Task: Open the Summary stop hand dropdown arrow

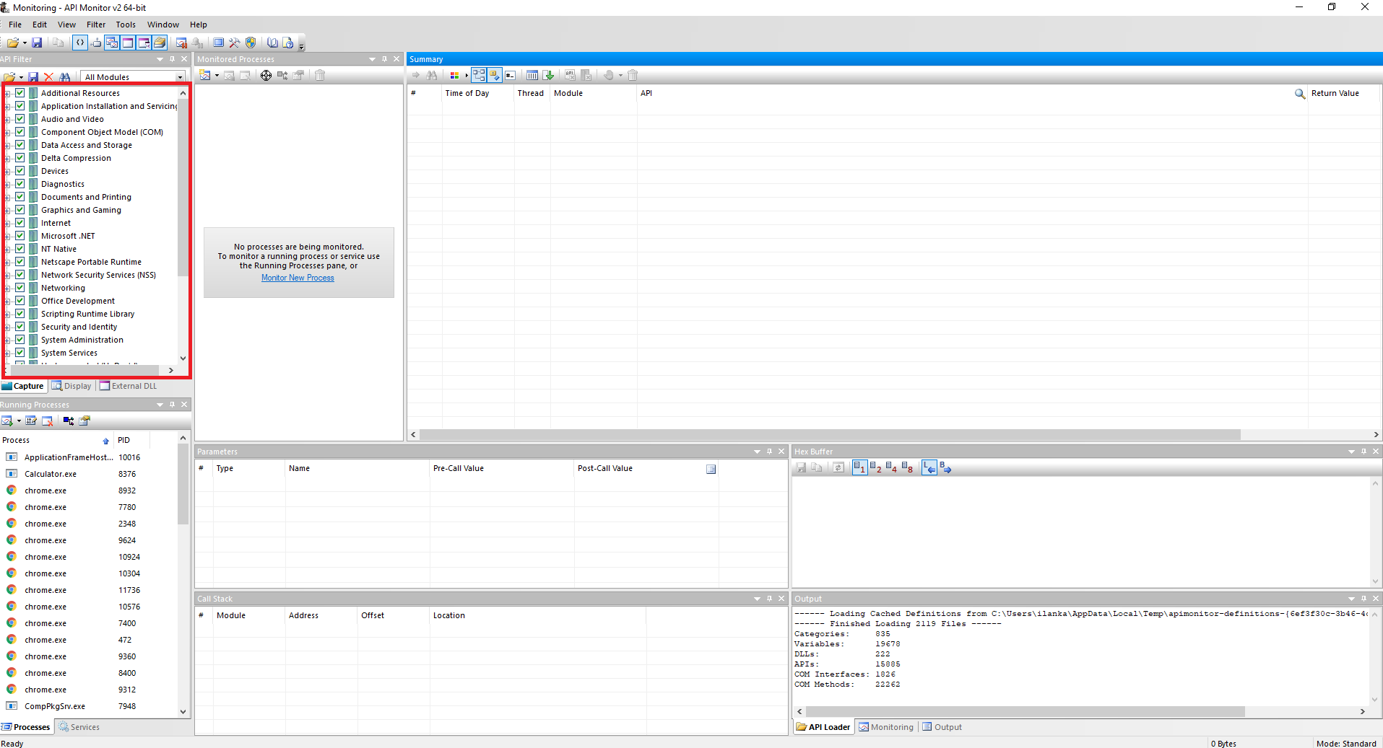Action: [620, 76]
